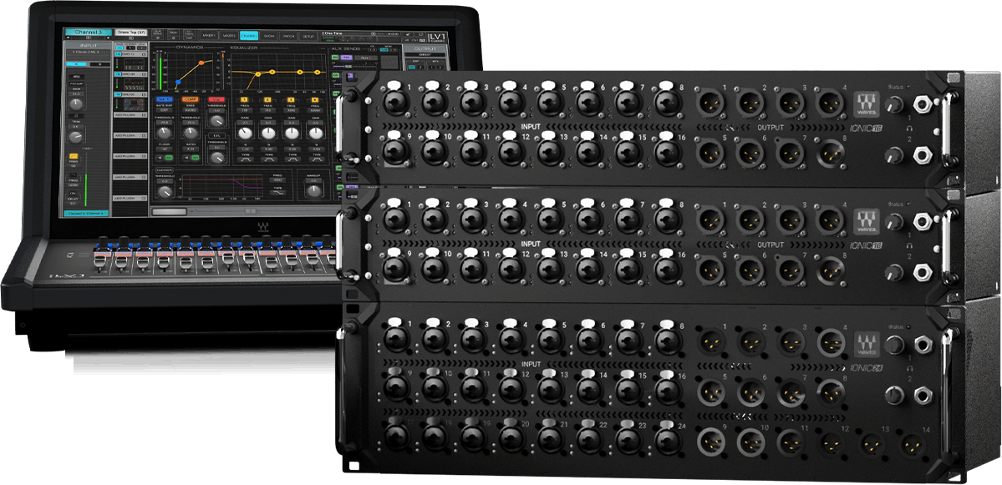Open the filter TYPE selector for EQ band 1

pyautogui.click(x=246, y=159)
